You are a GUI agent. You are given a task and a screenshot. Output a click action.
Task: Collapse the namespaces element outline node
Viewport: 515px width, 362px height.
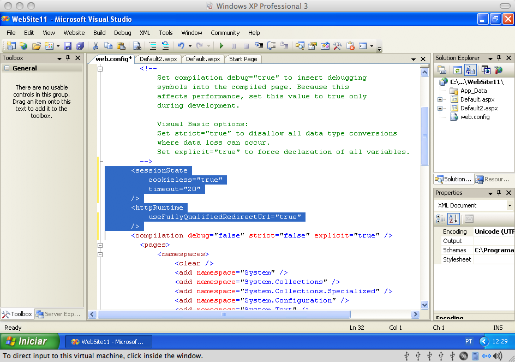[x=100, y=254]
